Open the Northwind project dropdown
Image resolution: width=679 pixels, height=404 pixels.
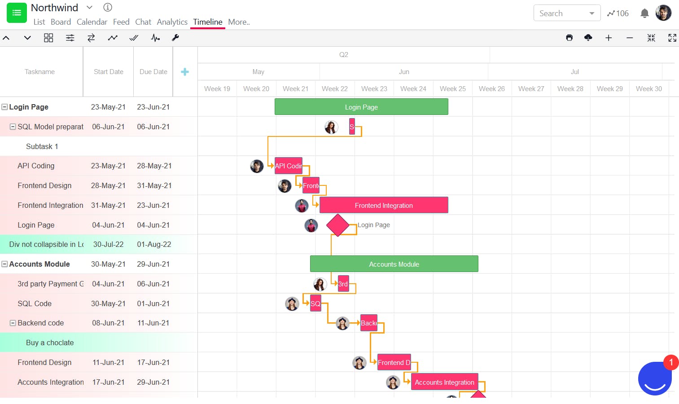click(x=89, y=7)
